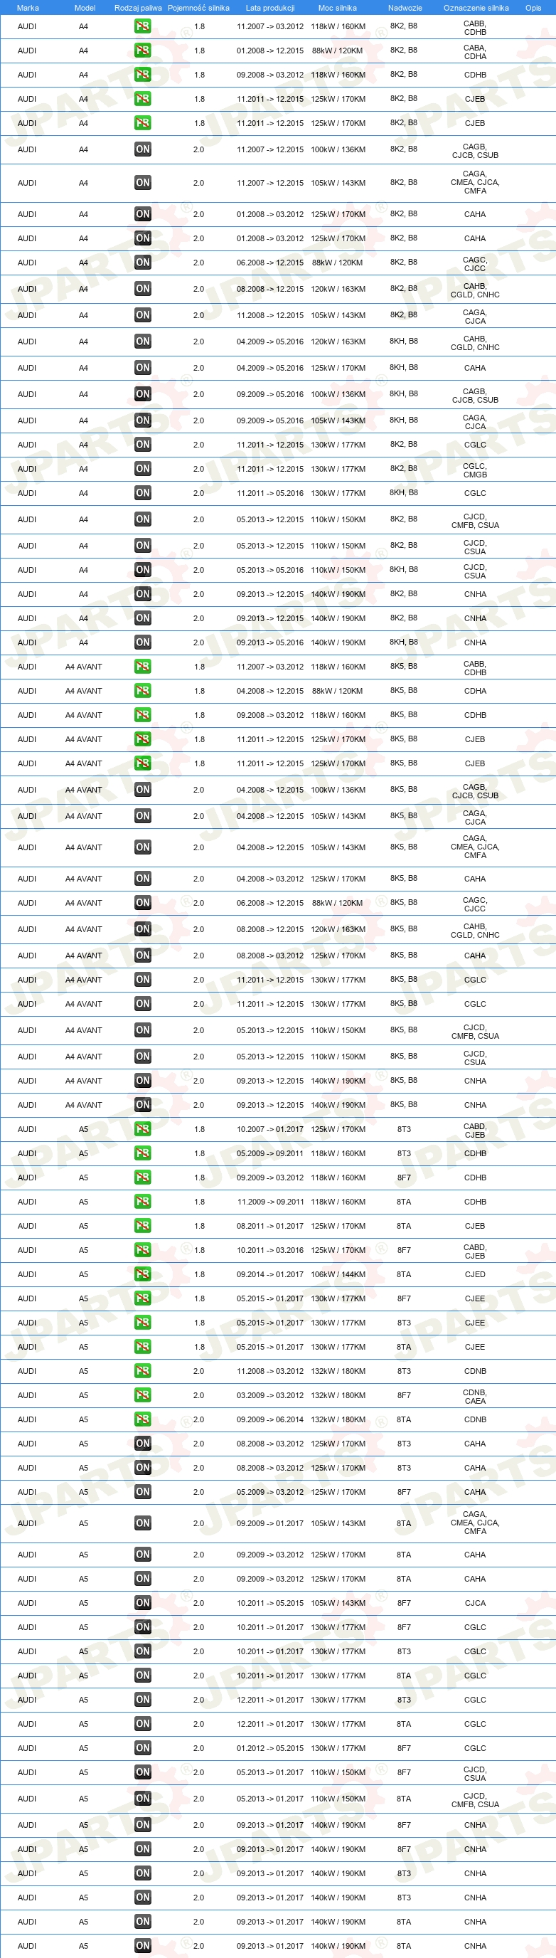
Task: Click the 11.2009 -> 09.2011 production date
Action: pyautogui.click(x=269, y=1202)
